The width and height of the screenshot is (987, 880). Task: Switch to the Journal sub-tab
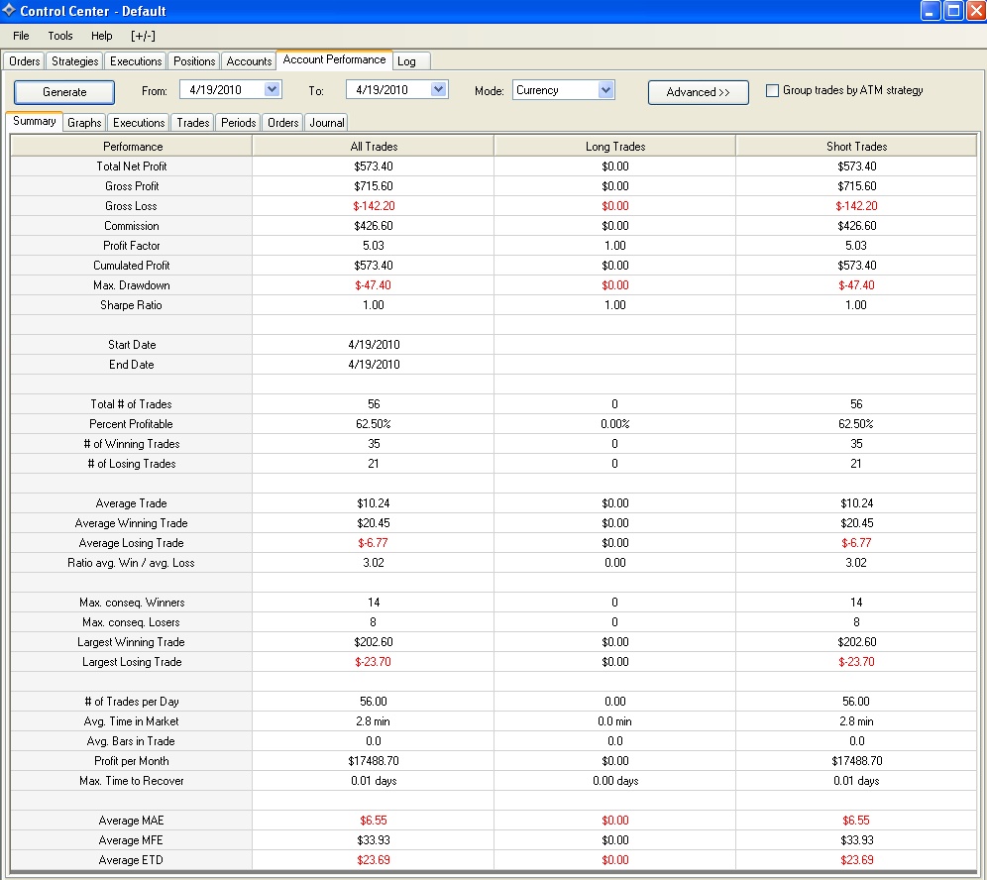(x=327, y=123)
